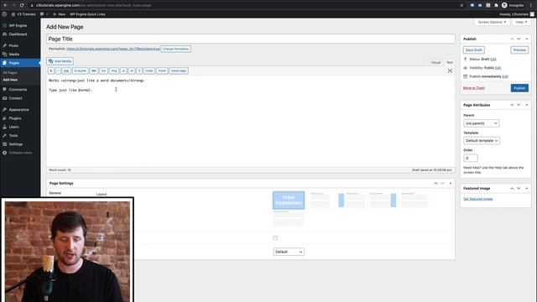The width and height of the screenshot is (537, 302).
Task: Insert image with img button
Action: pyautogui.click(x=114, y=70)
